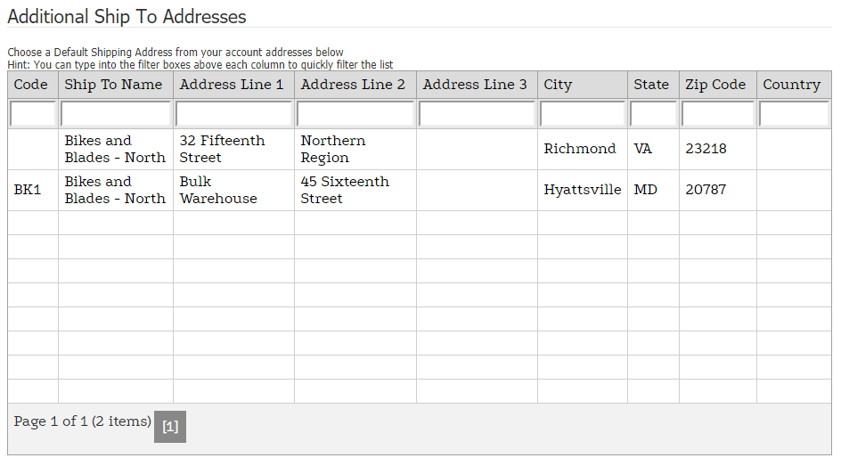Click the Address Line 2 filter input
841x466 pixels.
(x=355, y=114)
